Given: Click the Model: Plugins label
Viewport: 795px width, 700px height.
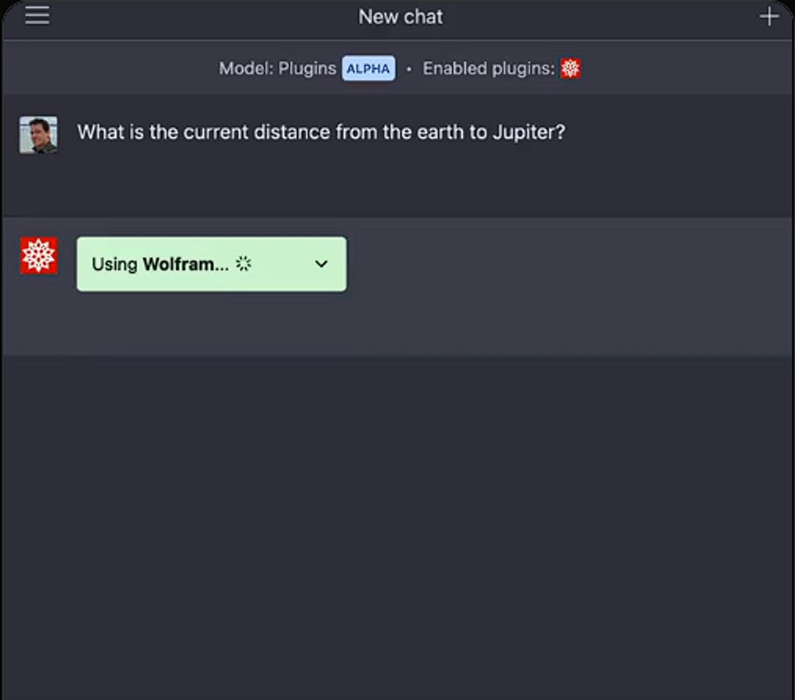Looking at the screenshot, I should click(278, 68).
